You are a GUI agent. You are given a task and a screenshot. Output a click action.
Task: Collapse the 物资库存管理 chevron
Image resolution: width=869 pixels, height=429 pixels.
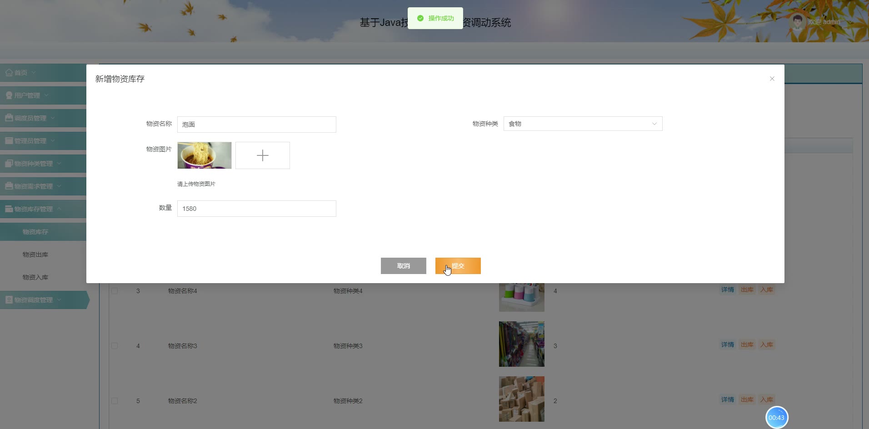click(x=59, y=209)
